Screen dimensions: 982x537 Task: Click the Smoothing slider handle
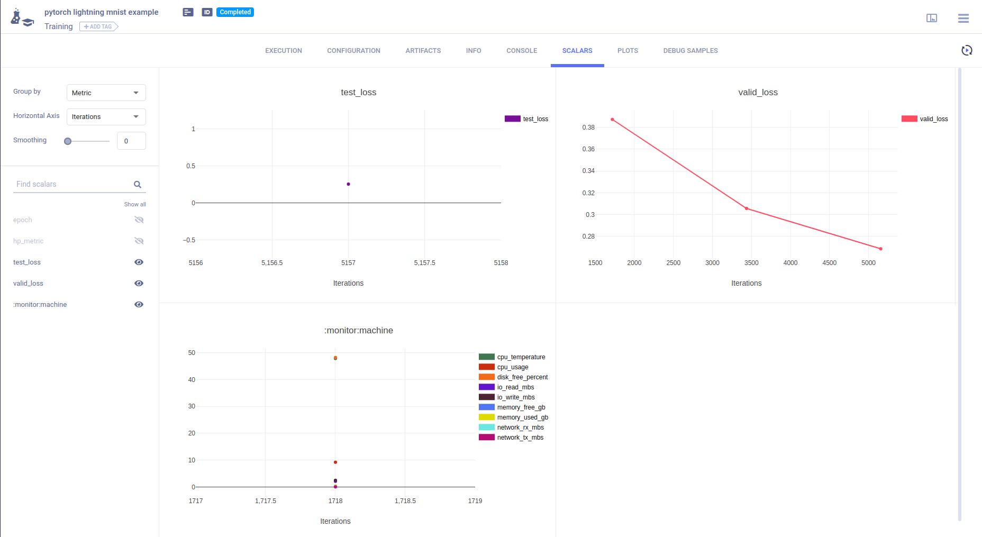click(x=68, y=141)
